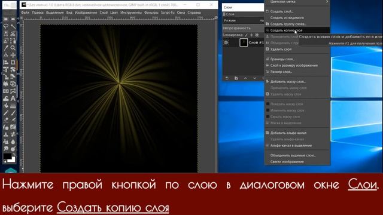Select the Warp Transform tool
The height and width of the screenshot is (215, 383).
[6, 99]
